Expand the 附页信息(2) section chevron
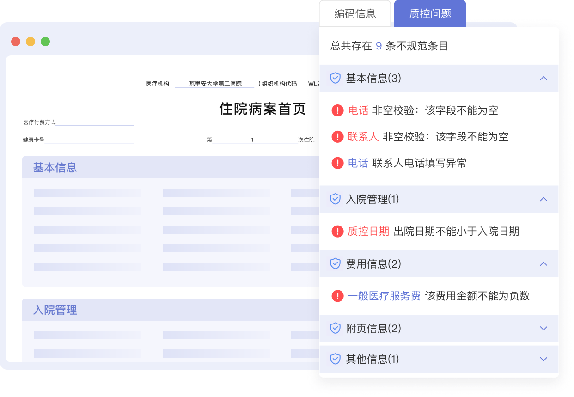The image size is (574, 397). pos(543,329)
